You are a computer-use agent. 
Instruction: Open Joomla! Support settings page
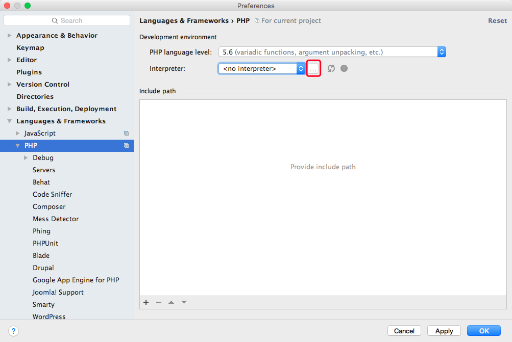[58, 292]
